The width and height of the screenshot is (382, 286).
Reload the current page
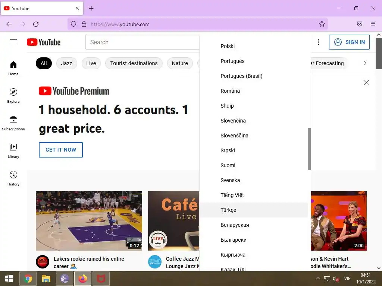[36, 24]
